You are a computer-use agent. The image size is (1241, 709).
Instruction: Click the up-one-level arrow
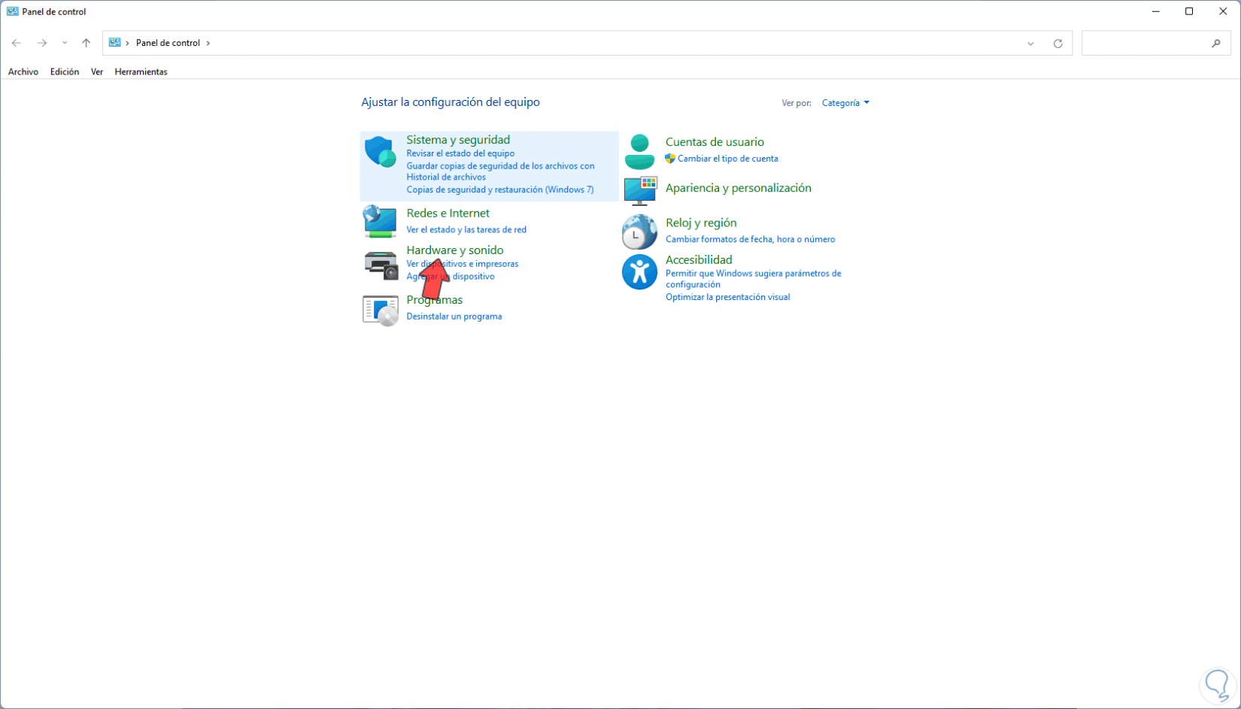(x=86, y=43)
